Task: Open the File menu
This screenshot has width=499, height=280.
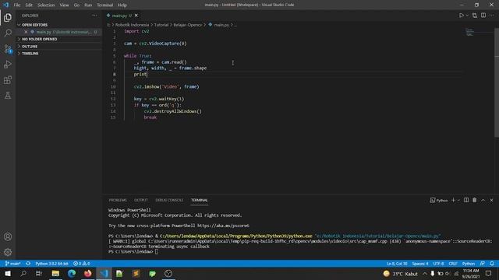Action: click(17, 5)
